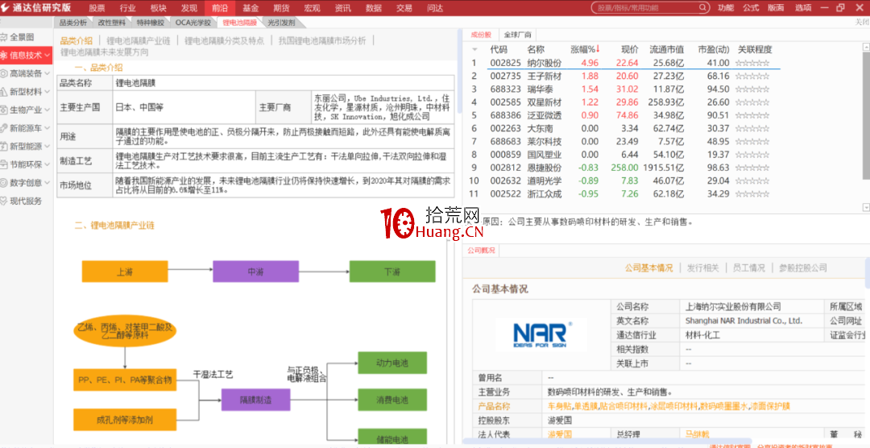The height and width of the screenshot is (448, 870).
Task: Click the 高端装备 hexagon icon
Action: click(x=4, y=73)
